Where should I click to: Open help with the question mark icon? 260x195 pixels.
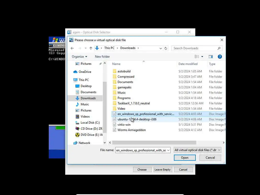click(220, 57)
